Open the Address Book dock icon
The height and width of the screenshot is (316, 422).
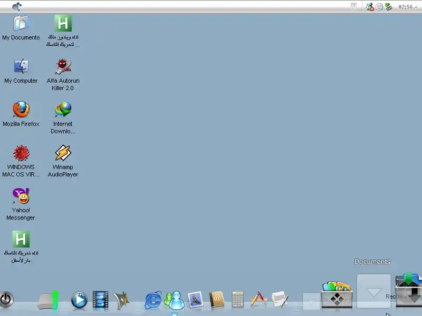click(x=217, y=299)
